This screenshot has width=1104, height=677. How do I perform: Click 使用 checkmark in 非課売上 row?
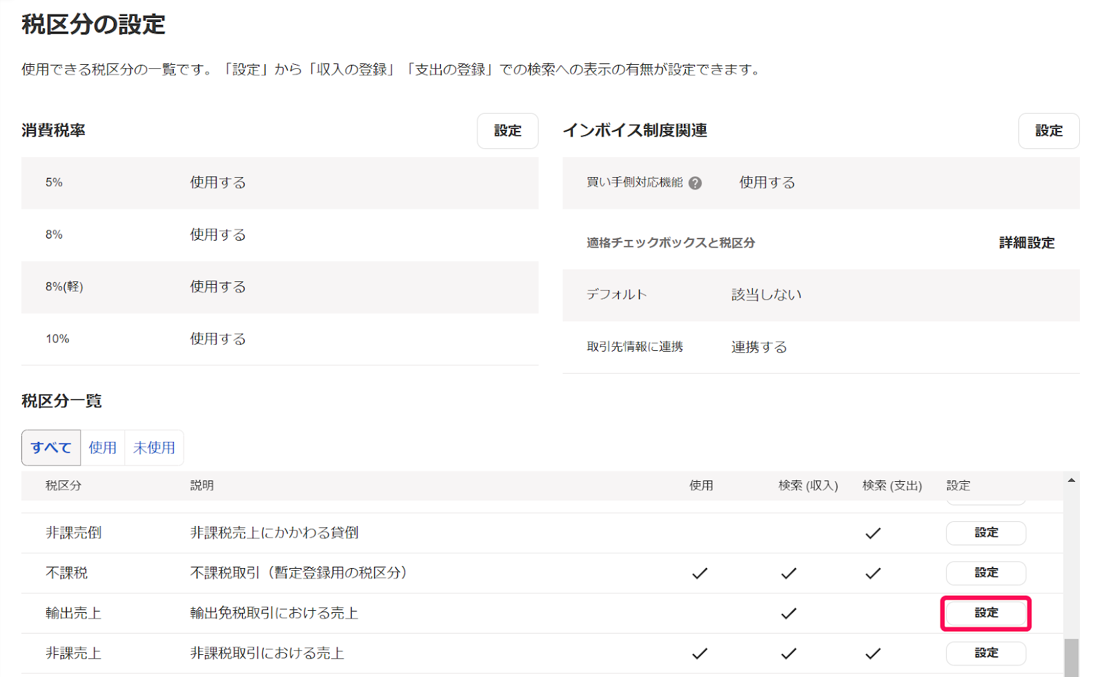(700, 653)
